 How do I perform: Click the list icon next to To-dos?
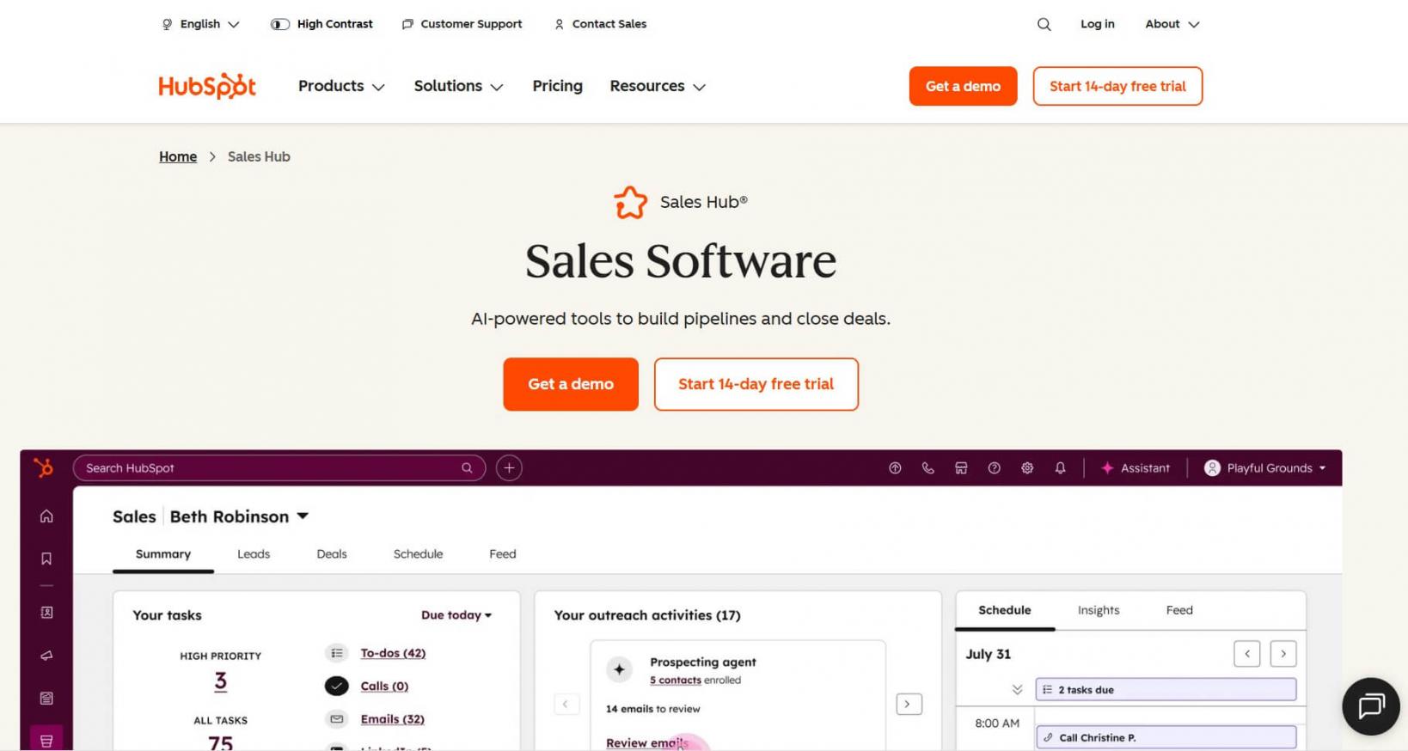336,653
